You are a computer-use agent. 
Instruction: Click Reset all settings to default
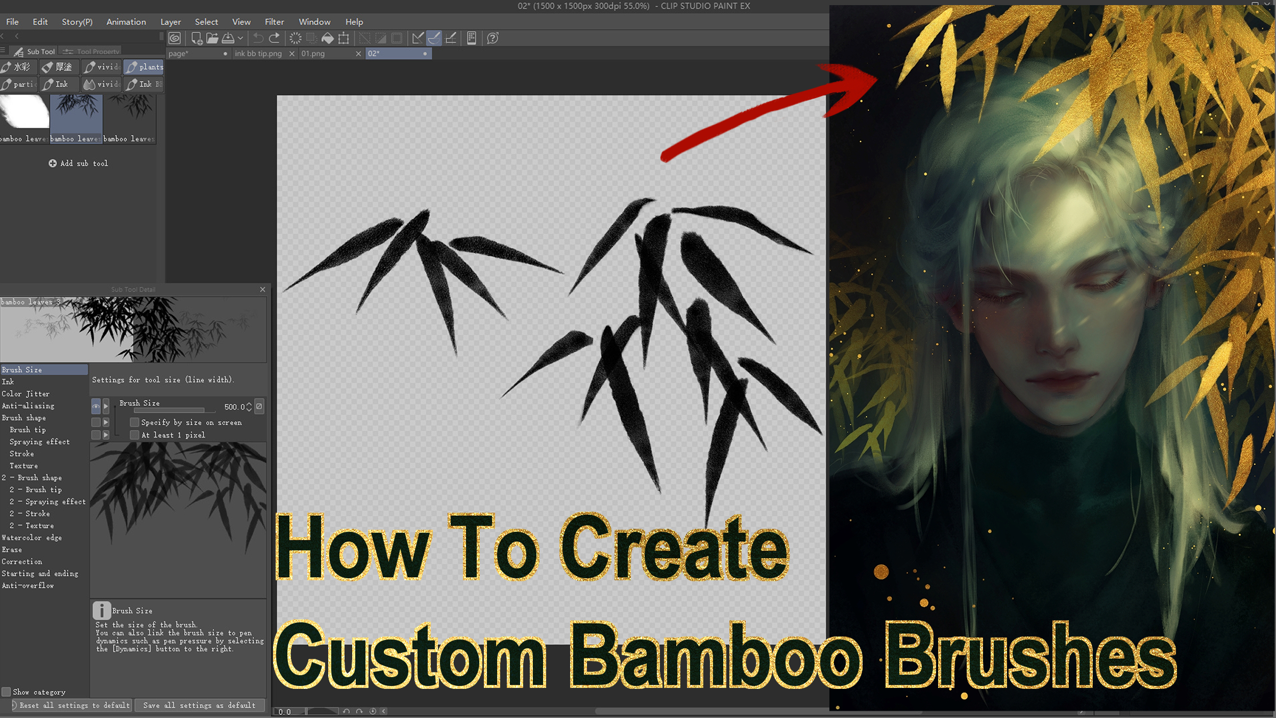(72, 705)
